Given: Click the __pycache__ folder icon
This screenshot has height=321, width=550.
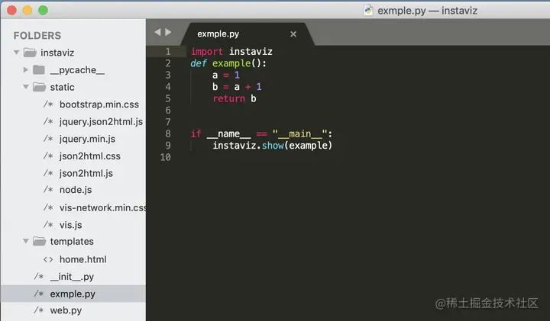Looking at the screenshot, I should pos(39,69).
